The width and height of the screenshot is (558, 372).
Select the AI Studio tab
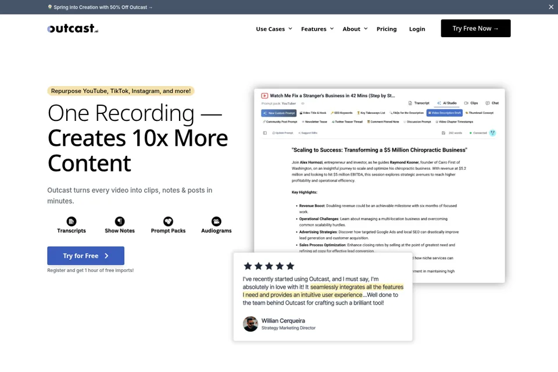click(447, 103)
